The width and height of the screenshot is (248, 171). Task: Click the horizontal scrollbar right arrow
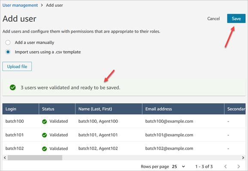(243, 158)
